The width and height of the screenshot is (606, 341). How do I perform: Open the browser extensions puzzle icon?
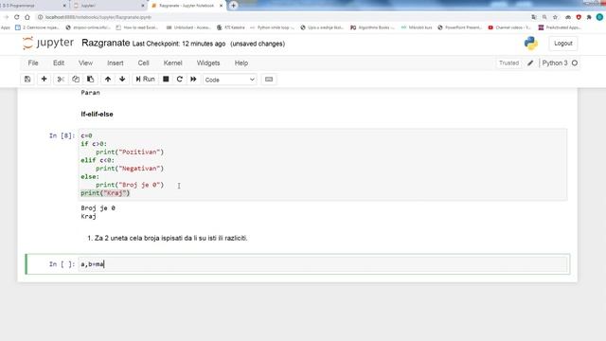click(x=589, y=17)
